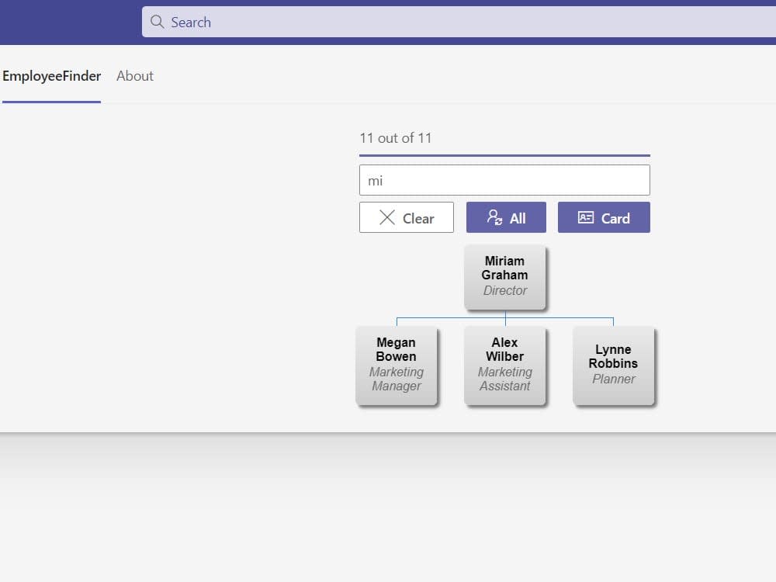Click the purple Teams header bar
This screenshot has width=776, height=582.
pos(70,22)
